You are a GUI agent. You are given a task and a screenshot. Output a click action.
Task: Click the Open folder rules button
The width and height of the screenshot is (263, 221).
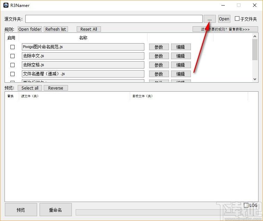click(x=30, y=29)
